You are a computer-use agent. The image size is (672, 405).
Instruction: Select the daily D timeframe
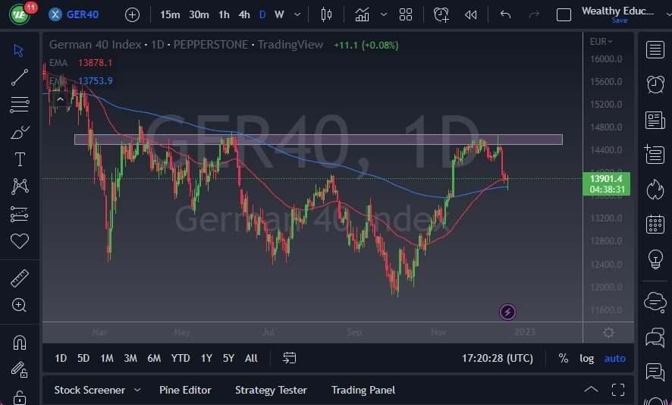pos(262,15)
